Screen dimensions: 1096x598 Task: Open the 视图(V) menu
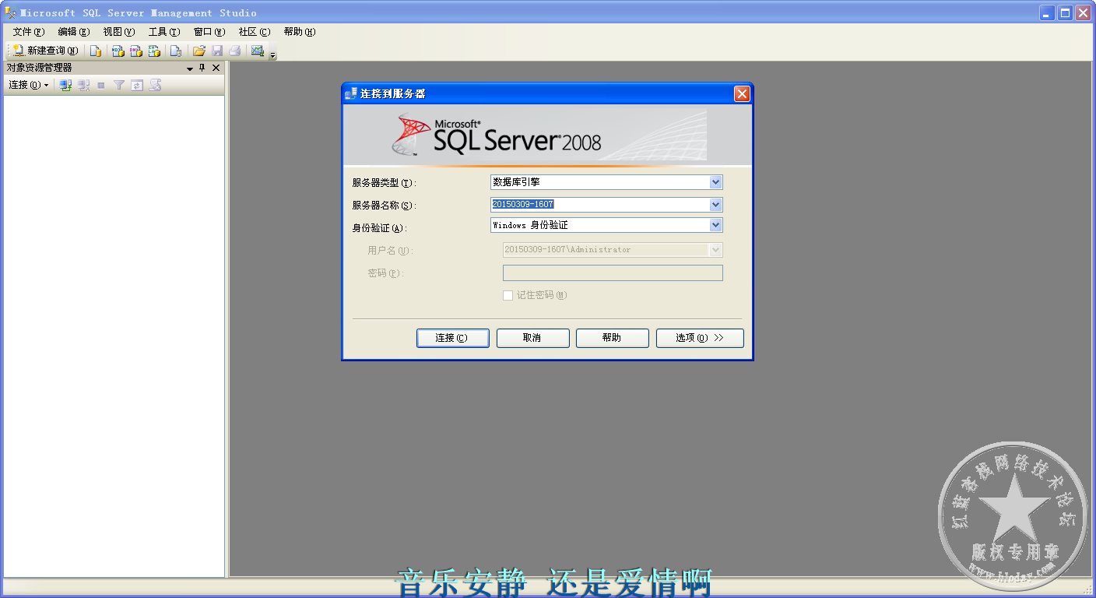(x=119, y=32)
